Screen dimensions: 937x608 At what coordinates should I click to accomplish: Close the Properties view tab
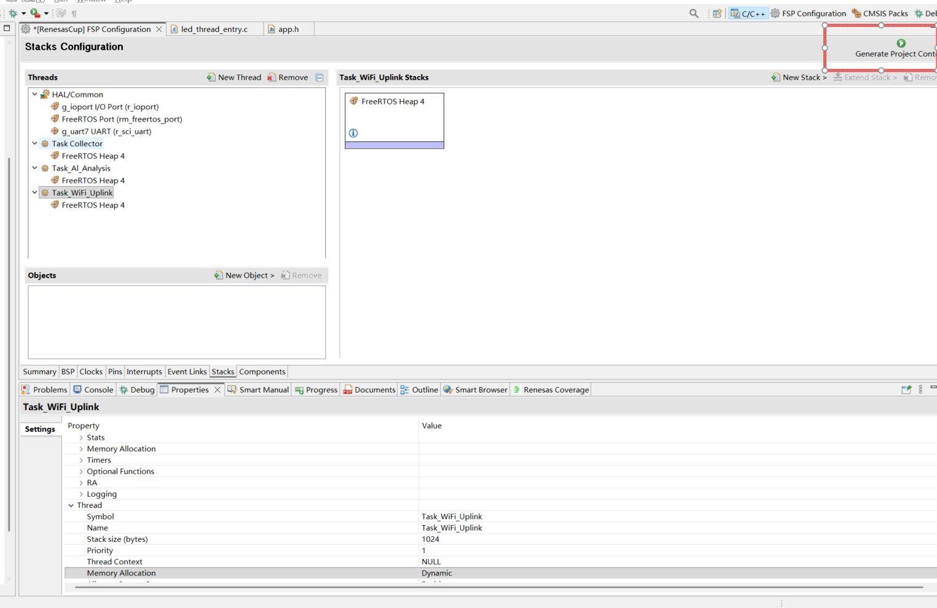(x=218, y=390)
